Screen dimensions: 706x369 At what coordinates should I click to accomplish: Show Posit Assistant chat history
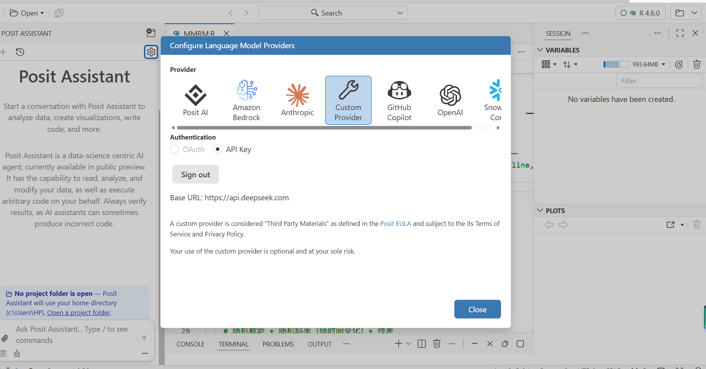[20, 52]
